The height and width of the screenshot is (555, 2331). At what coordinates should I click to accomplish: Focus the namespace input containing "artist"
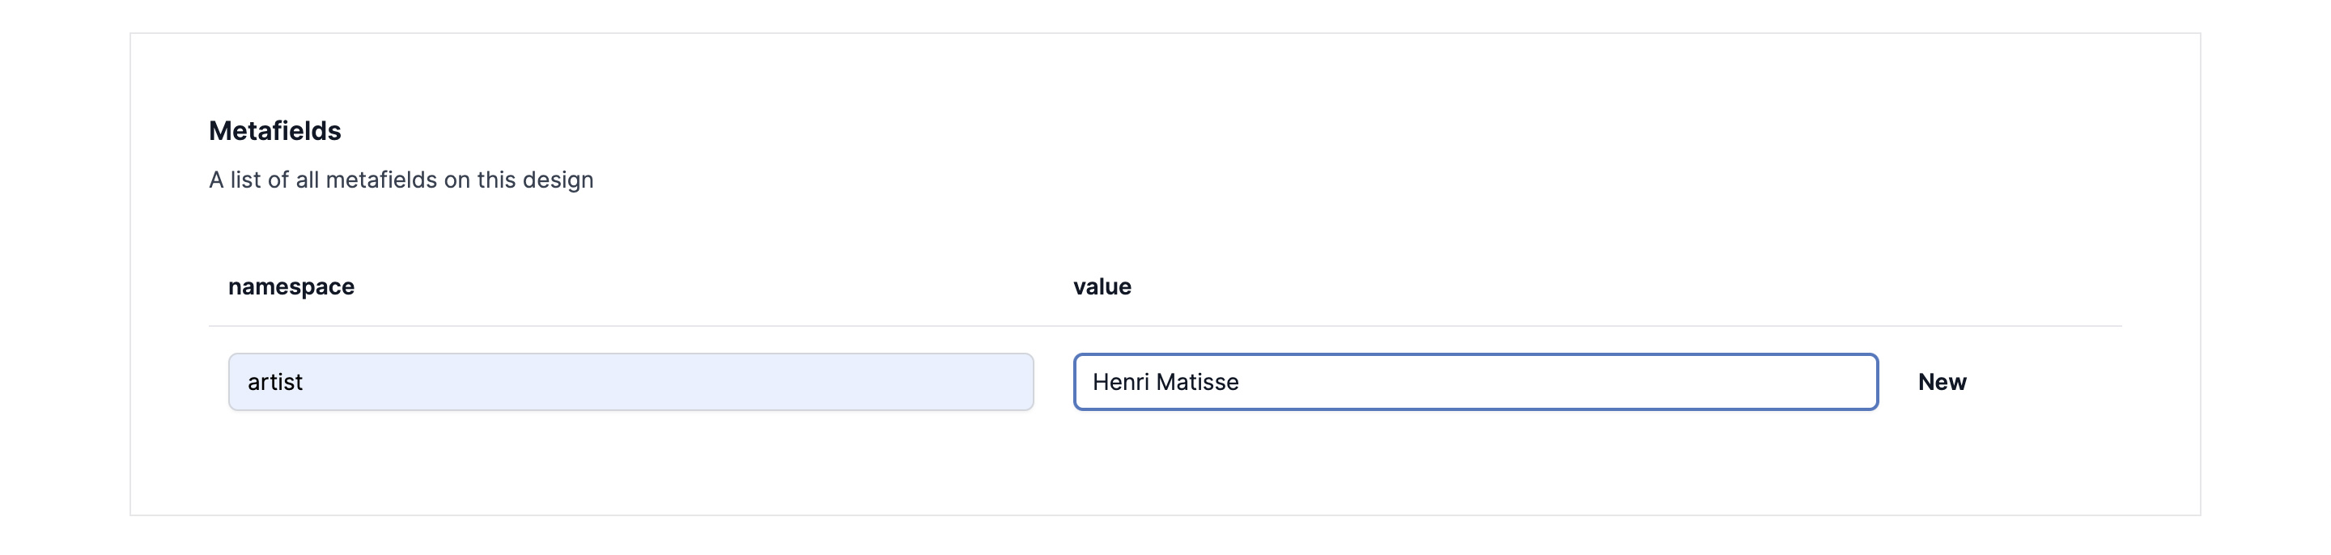(x=631, y=383)
